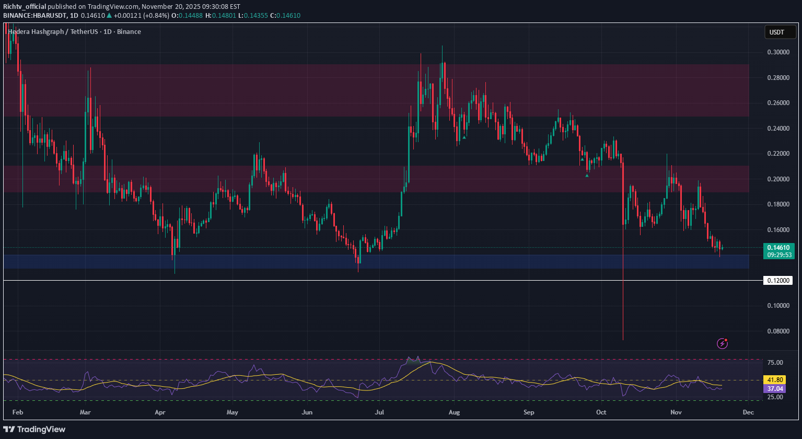The width and height of the screenshot is (802, 439).
Task: Click the green triangle marker in early August
Action: [464, 137]
